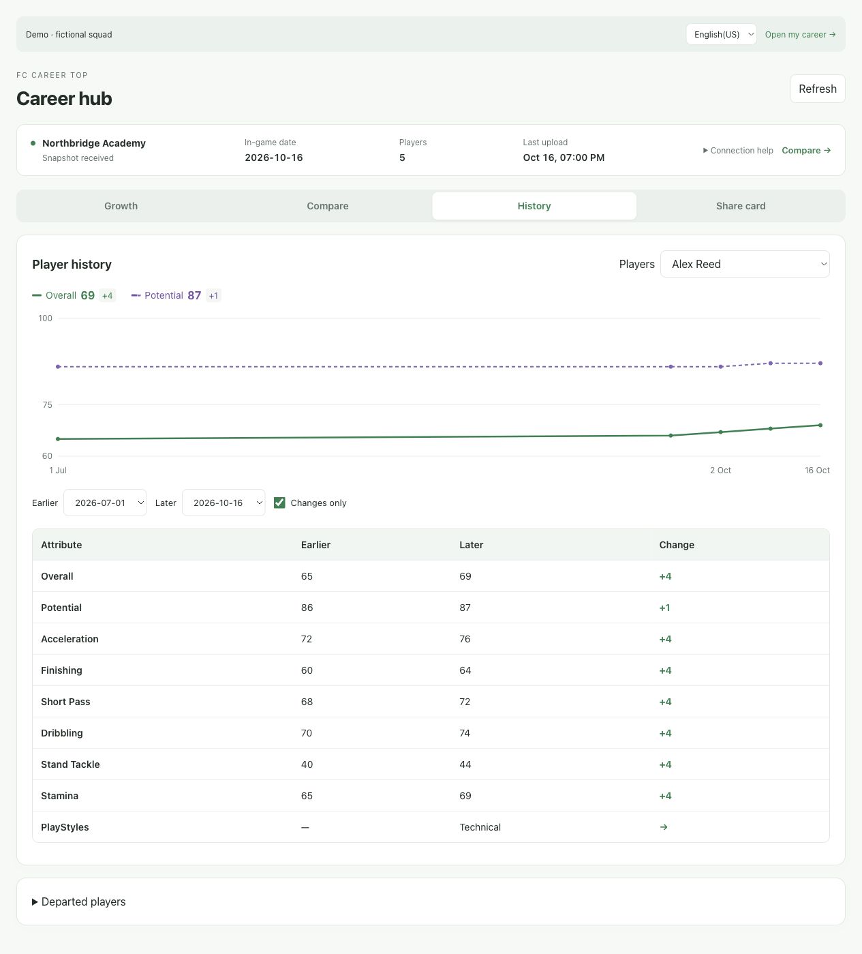Open the Players dropdown showing Alex Reed
The image size is (862, 954).
[x=745, y=264]
